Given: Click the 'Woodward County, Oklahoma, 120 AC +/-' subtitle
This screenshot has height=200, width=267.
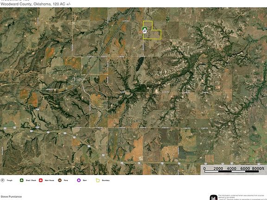Looking at the screenshot, I should click(x=36, y=4).
